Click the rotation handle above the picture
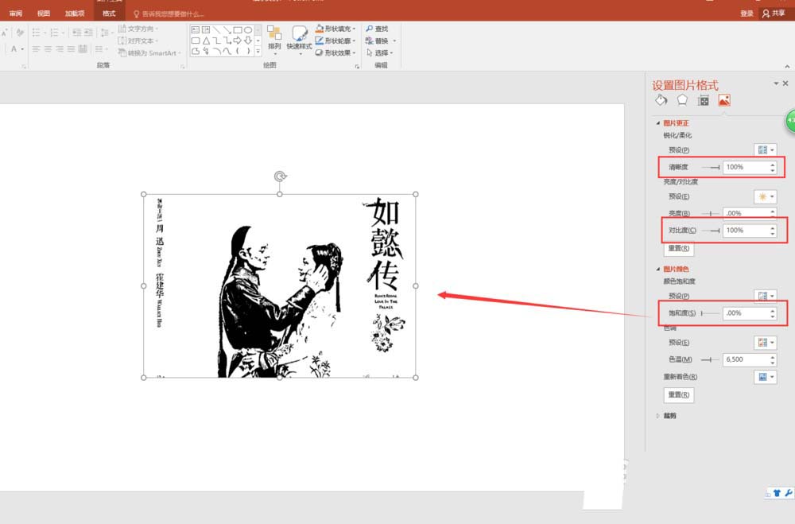Screen dimensions: 795x524 point(280,176)
